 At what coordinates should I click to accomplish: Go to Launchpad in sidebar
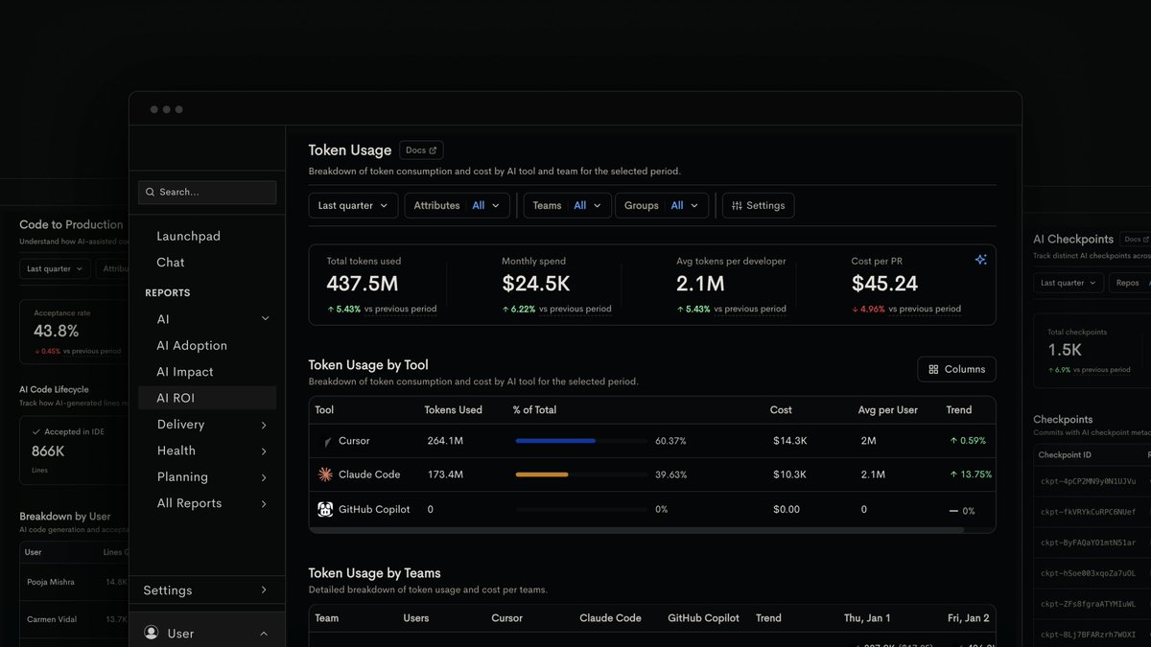point(188,236)
